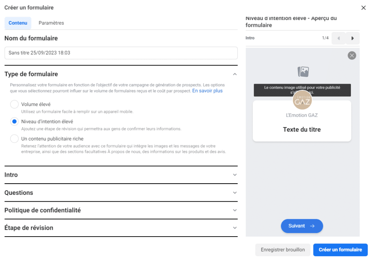
Task: Click the Créer un formulaire button
Action: coord(340,250)
